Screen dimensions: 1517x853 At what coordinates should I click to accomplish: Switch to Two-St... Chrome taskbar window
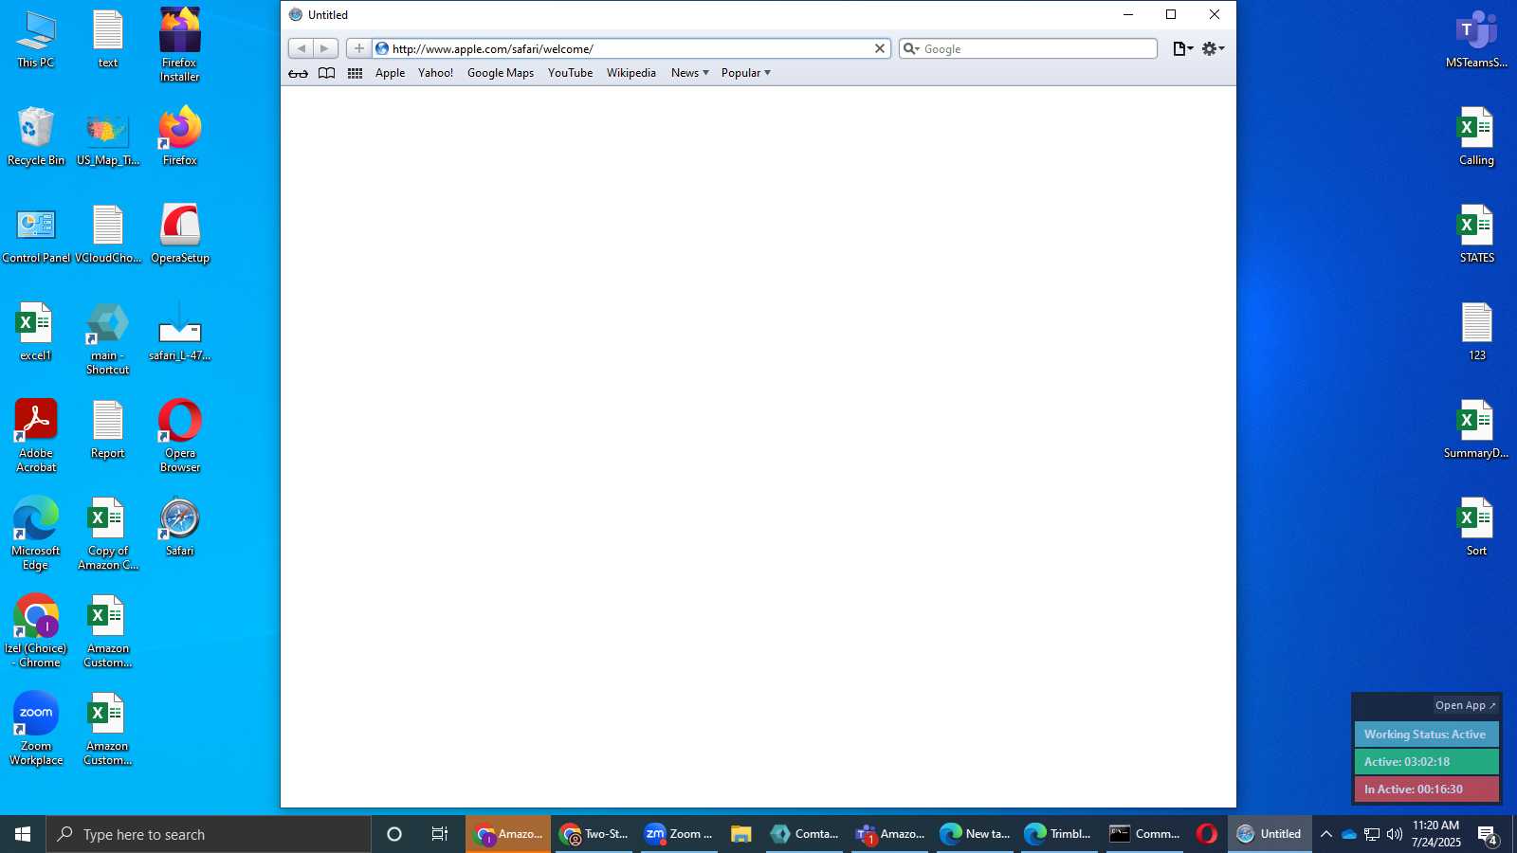tap(594, 834)
